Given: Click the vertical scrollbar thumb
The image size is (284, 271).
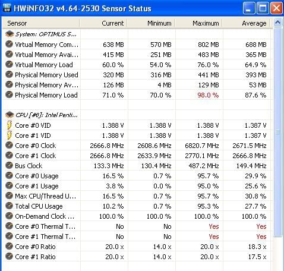Looking at the screenshot, I should click(277, 132).
